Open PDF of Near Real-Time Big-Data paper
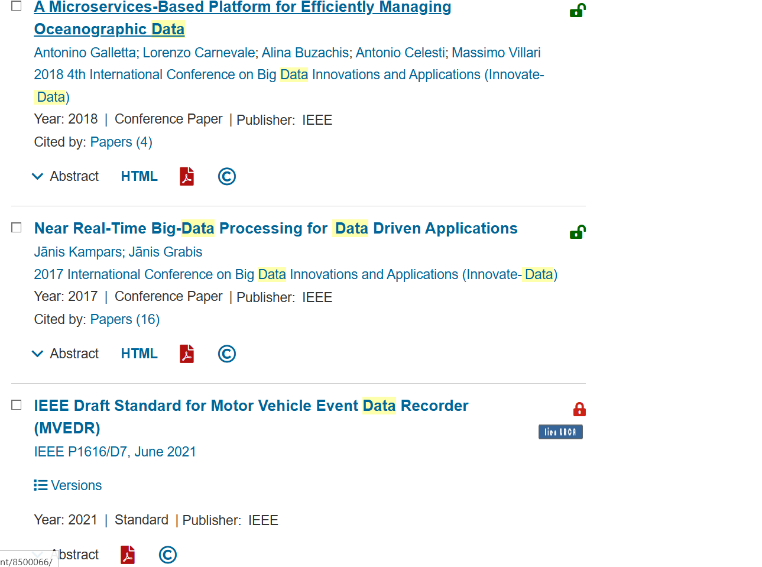 (x=187, y=354)
